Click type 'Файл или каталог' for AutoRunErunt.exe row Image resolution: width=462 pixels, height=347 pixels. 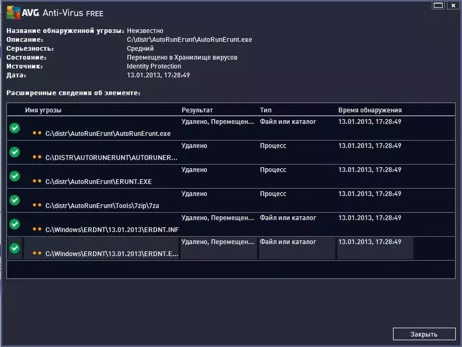pyautogui.click(x=288, y=121)
